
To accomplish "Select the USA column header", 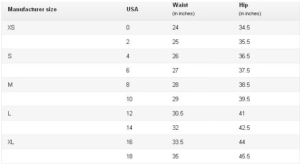I will click(132, 10).
